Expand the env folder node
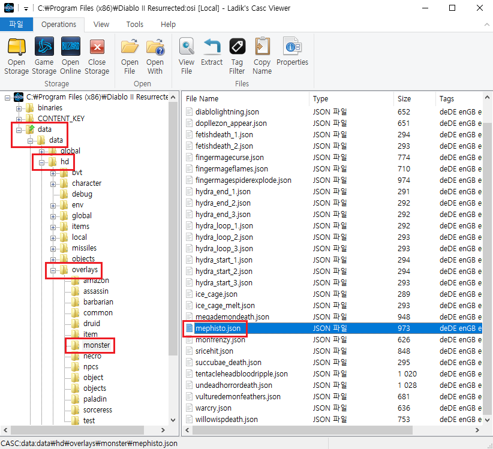This screenshot has width=493, height=449. pos(53,206)
